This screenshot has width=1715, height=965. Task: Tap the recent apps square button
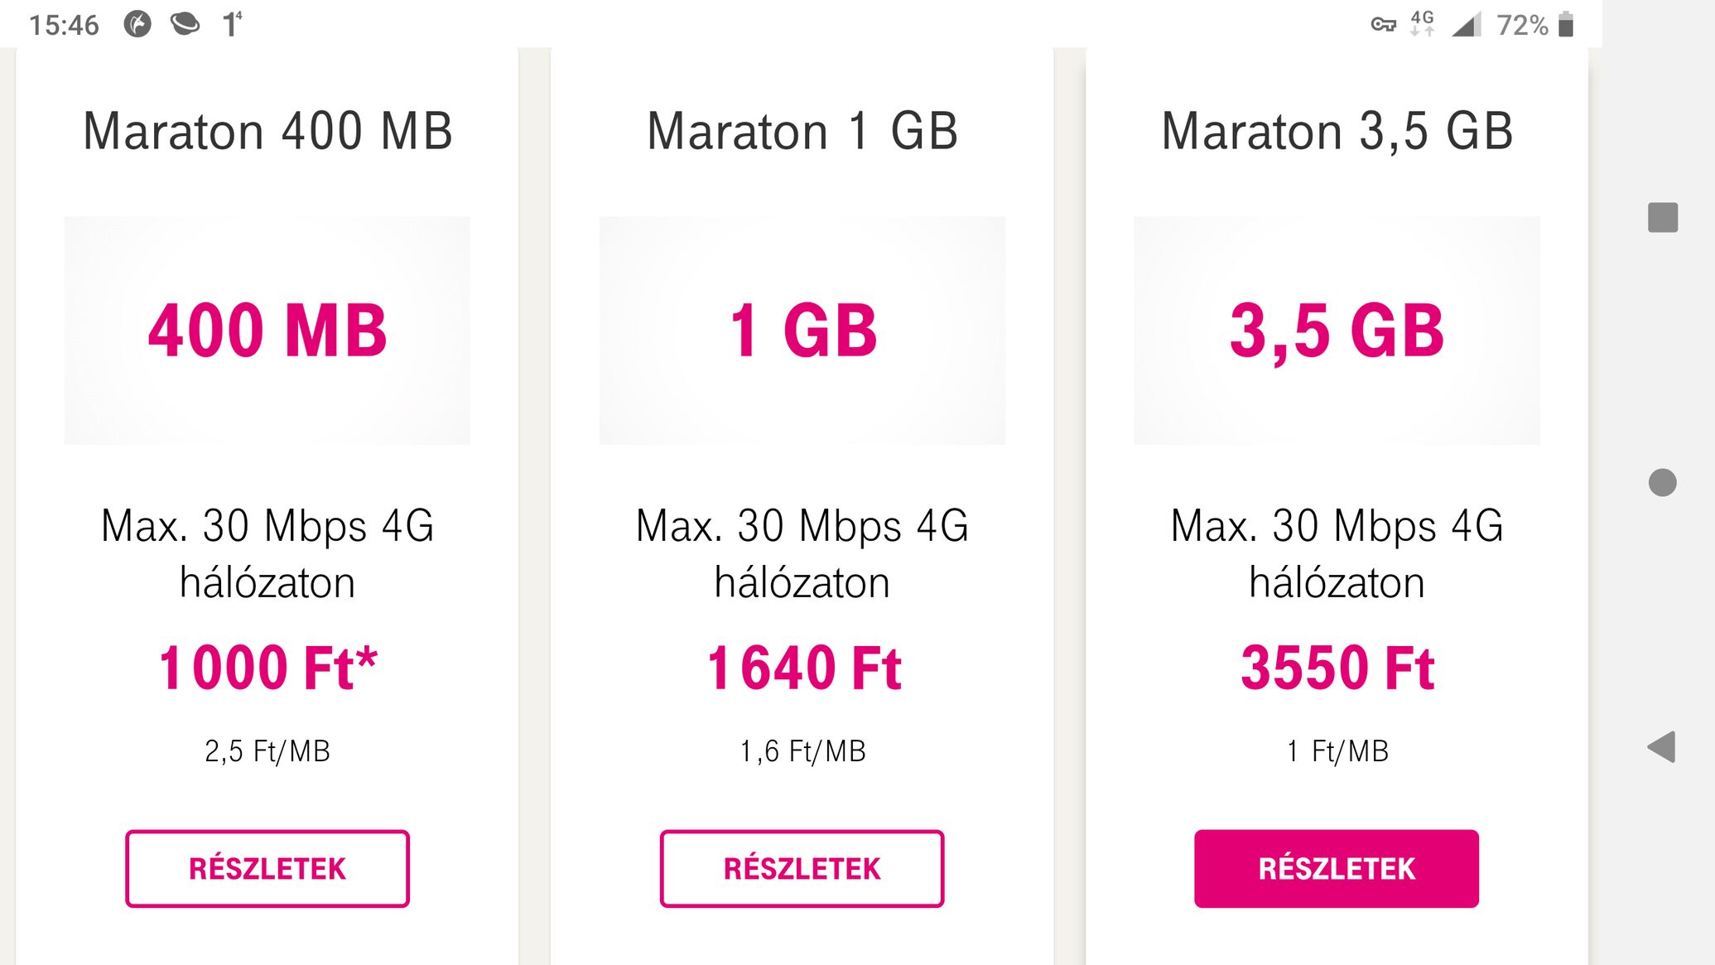(x=1663, y=217)
